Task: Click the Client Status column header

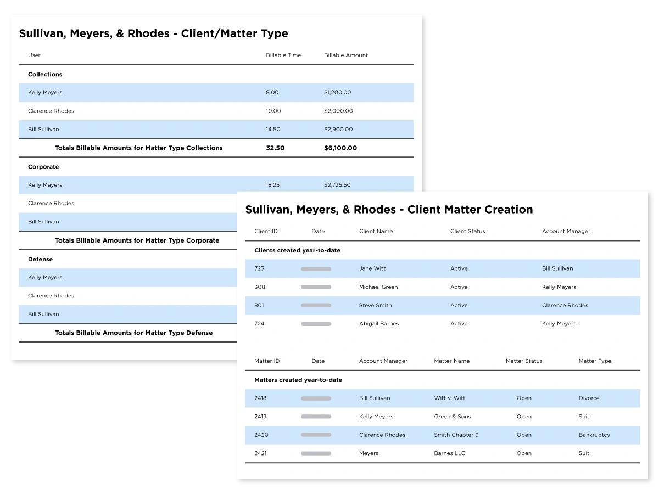Action: pyautogui.click(x=467, y=231)
